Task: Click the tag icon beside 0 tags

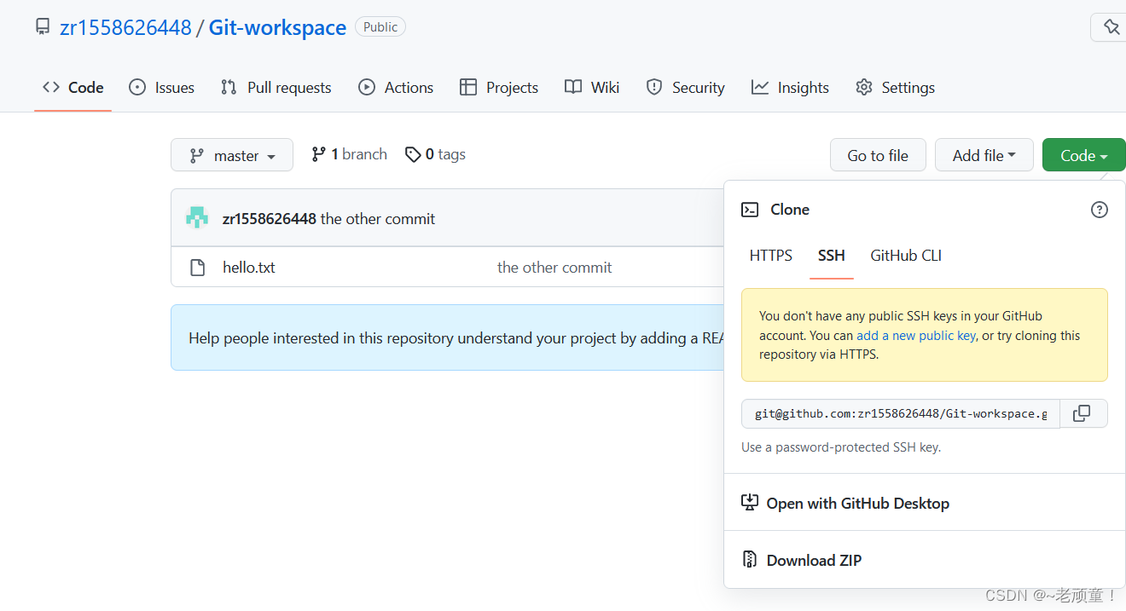Action: [413, 154]
